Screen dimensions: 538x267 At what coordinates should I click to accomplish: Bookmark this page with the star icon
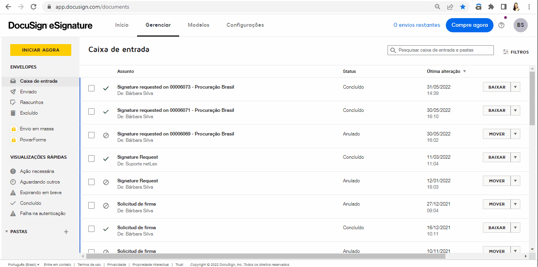pos(463,7)
